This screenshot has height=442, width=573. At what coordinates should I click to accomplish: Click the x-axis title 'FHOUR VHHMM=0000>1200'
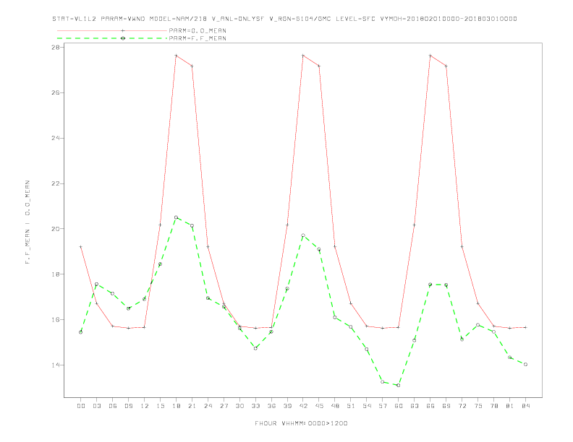301,423
